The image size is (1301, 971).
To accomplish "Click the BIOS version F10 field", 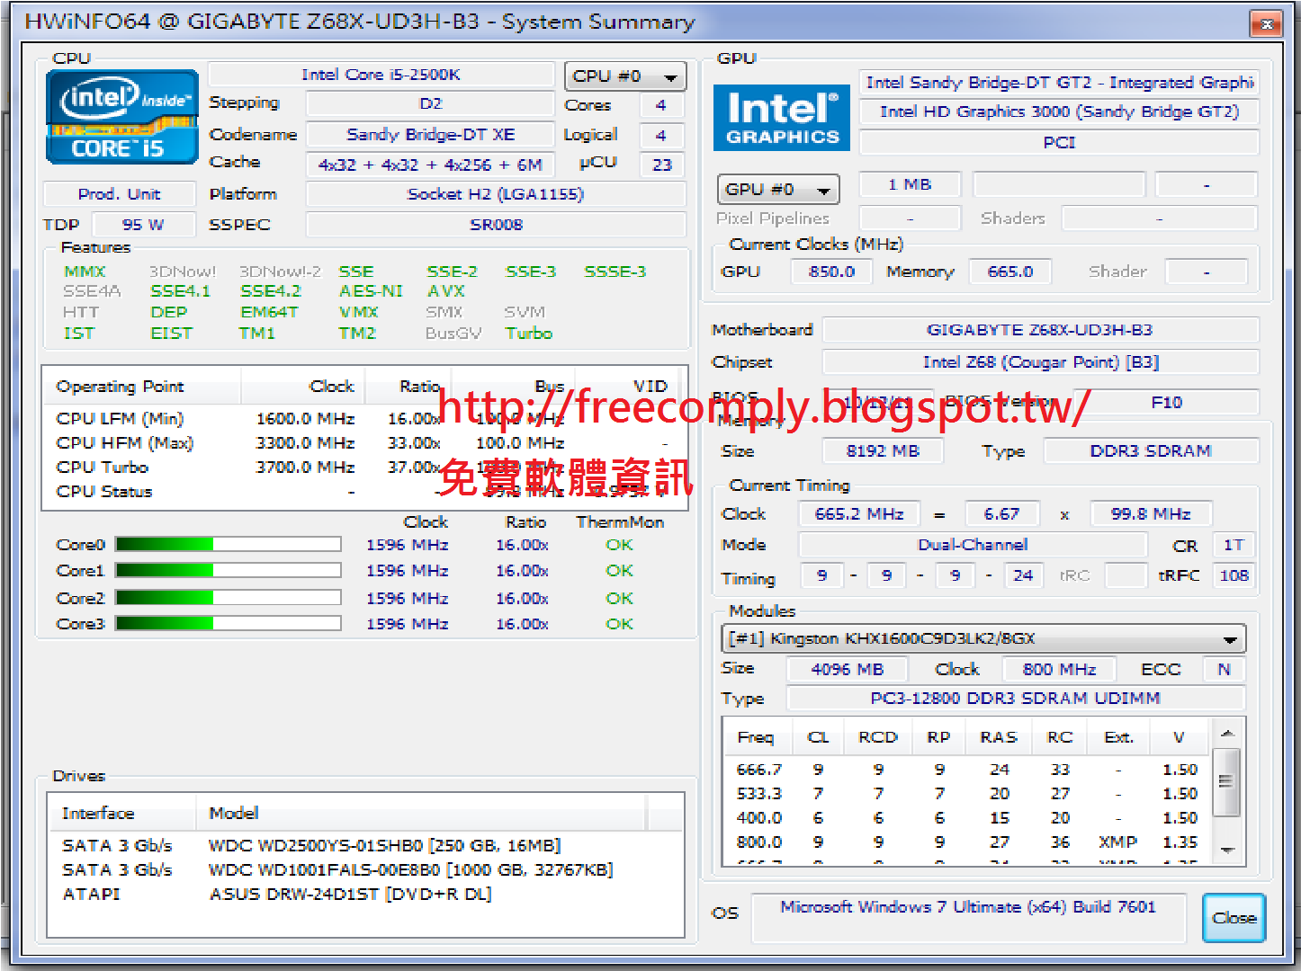I will pos(1166,402).
